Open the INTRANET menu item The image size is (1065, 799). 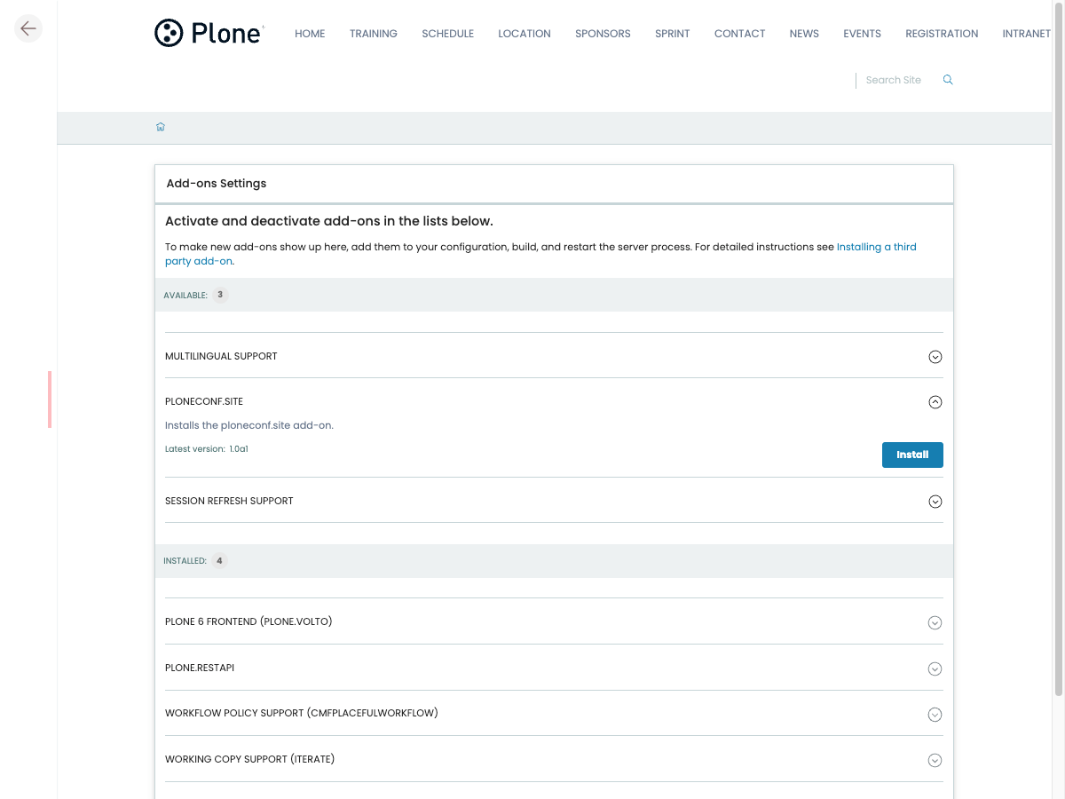(1026, 34)
